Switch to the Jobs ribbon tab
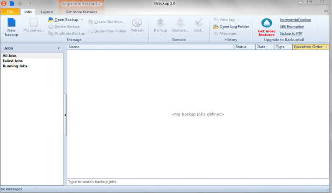Image resolution: width=332 pixels, height=193 pixels. pos(28,12)
